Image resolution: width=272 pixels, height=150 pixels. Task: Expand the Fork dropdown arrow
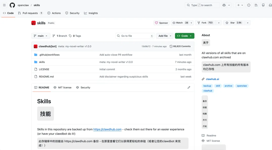click(219, 23)
